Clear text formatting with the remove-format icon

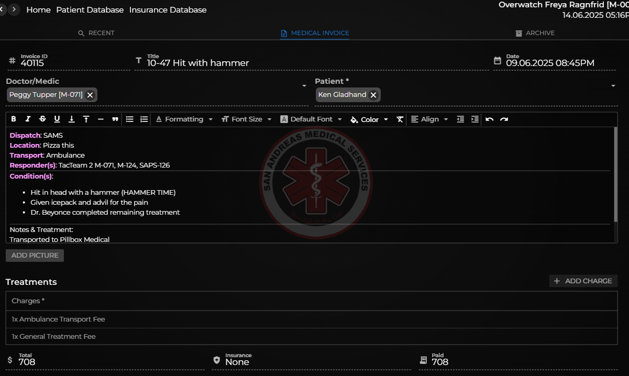click(400, 119)
